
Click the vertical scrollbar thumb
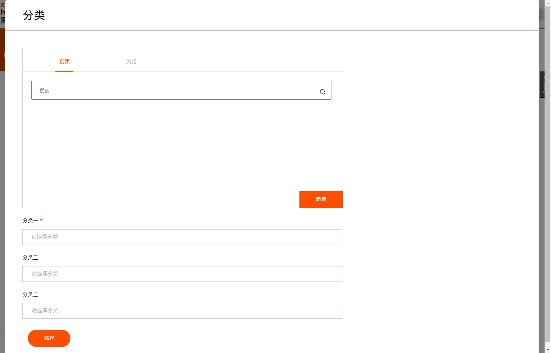(x=548, y=174)
